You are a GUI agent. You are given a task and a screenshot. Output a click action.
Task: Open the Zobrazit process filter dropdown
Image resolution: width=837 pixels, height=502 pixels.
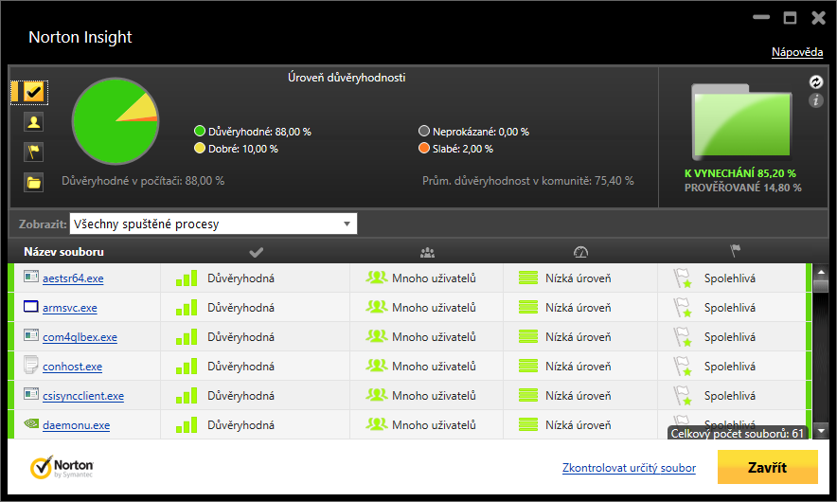coord(213,224)
